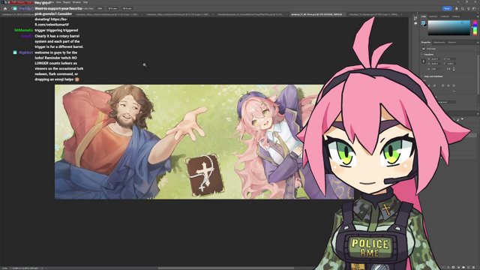
Task: Click the transform W input field
Action: 435,59
